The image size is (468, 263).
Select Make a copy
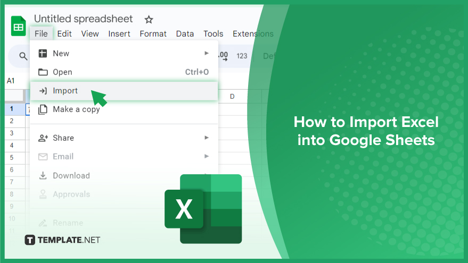coord(124,109)
